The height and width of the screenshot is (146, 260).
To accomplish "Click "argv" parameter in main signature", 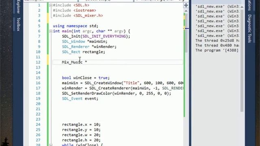I will [x=119, y=31].
